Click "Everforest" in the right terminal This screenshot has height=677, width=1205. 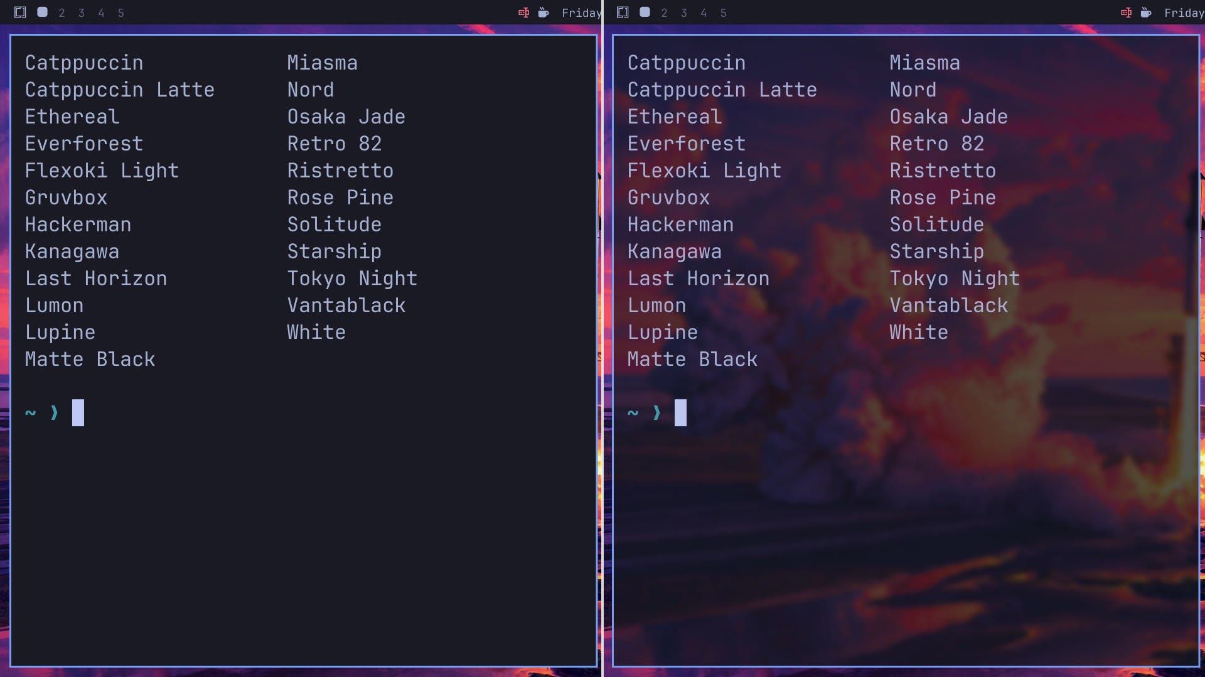click(x=687, y=144)
